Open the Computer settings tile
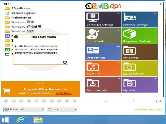 (x=103, y=20)
